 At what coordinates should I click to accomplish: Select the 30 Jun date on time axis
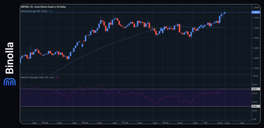pyautogui.click(x=166, y=123)
